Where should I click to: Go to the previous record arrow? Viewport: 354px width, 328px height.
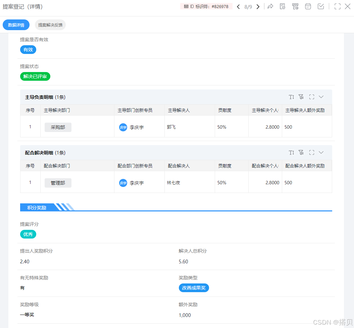click(238, 7)
